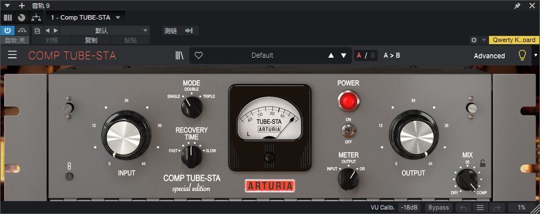540x214 pixels.
Task: Open the 默认 preset dropdown
Action: click(x=105, y=31)
